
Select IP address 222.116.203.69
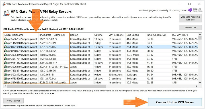48,43
